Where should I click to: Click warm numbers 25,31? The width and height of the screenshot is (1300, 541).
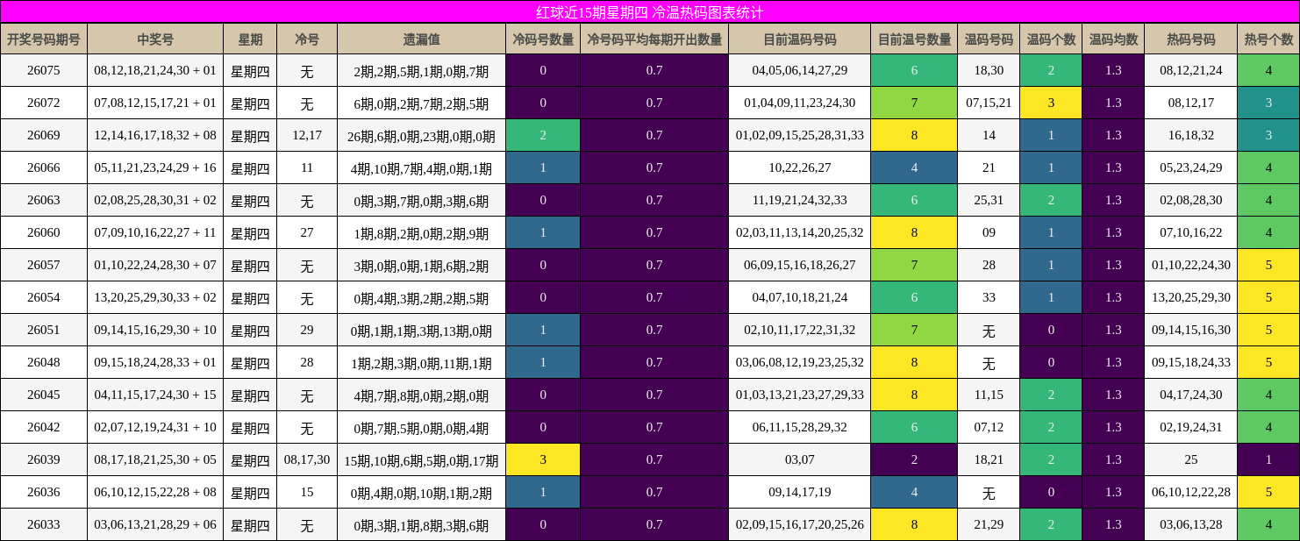989,200
